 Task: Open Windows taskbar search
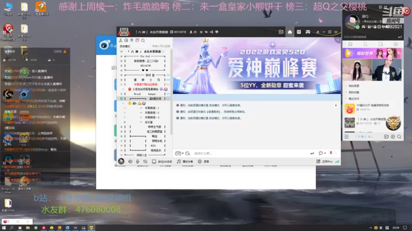click(11, 228)
